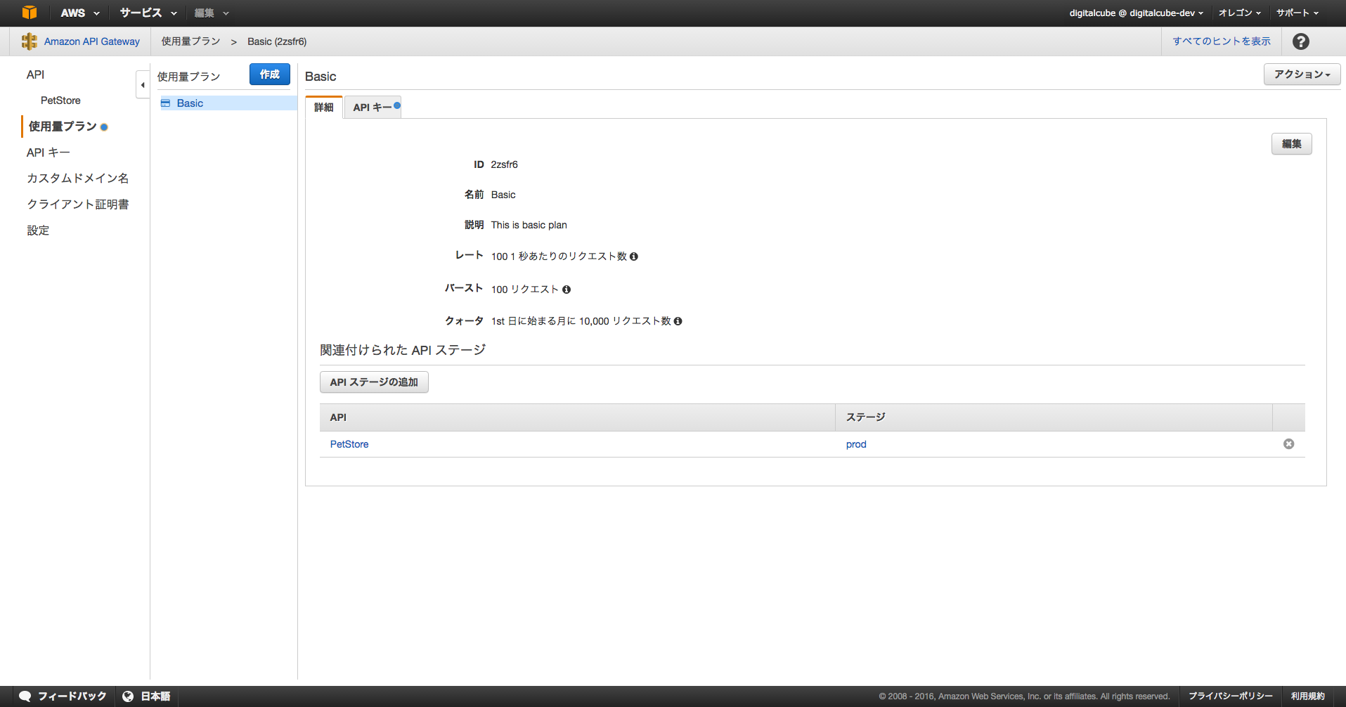Remove PetStore prod stage with X icon
1346x707 pixels.
tap(1288, 444)
